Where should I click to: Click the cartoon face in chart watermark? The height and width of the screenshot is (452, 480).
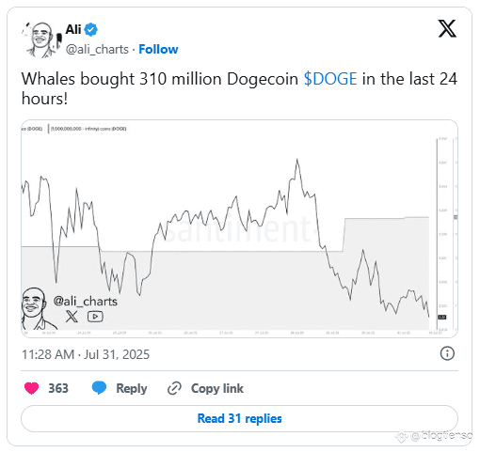pos(37,308)
